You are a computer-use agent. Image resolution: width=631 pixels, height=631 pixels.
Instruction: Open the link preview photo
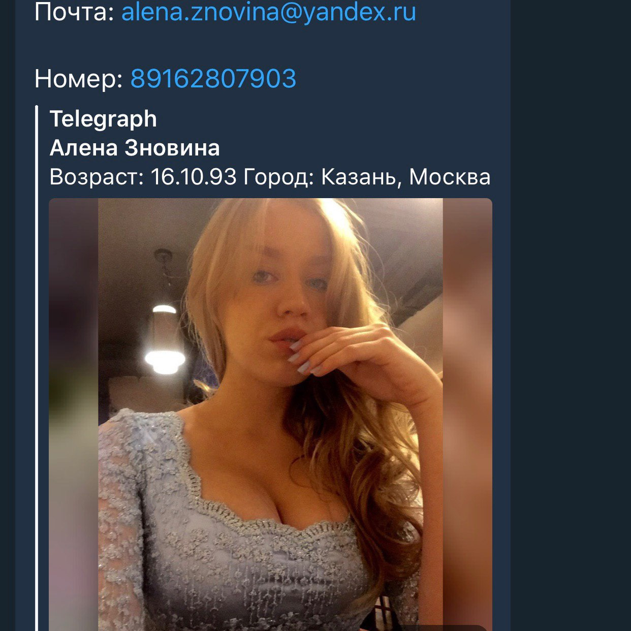tap(270, 356)
